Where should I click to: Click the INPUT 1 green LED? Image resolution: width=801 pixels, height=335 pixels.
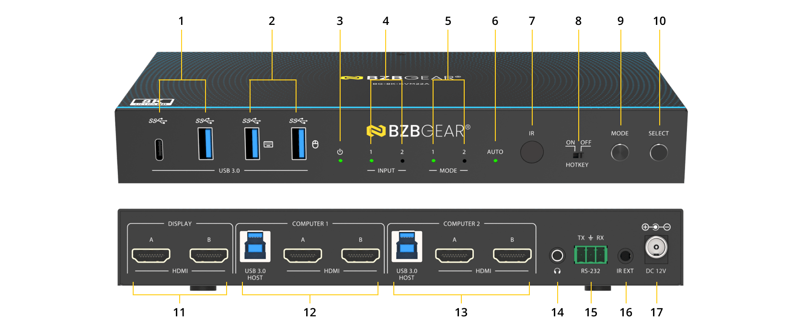pyautogui.click(x=371, y=161)
